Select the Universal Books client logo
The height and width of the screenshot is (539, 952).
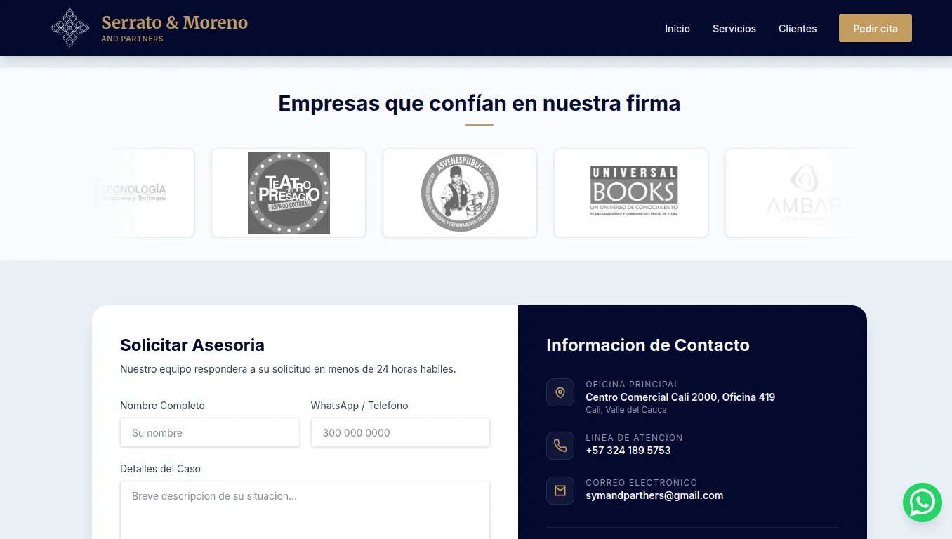tap(634, 190)
